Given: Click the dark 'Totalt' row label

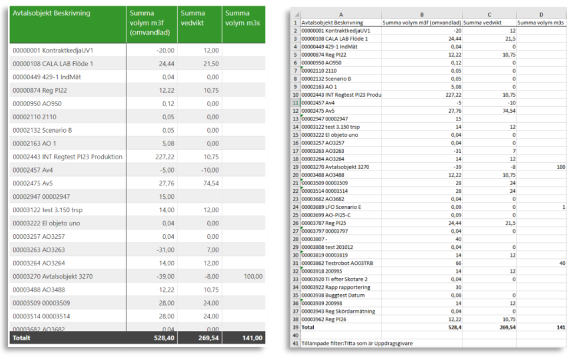Looking at the screenshot, I should pos(22,338).
